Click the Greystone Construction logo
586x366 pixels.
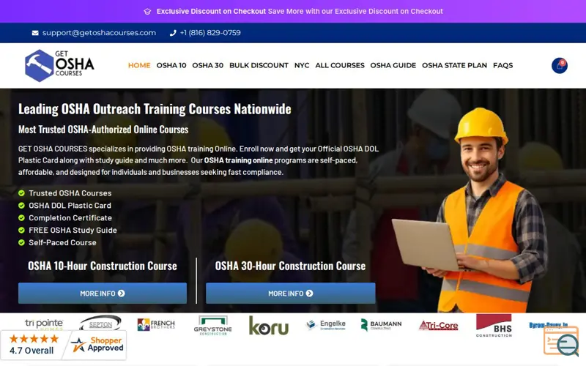click(x=212, y=326)
